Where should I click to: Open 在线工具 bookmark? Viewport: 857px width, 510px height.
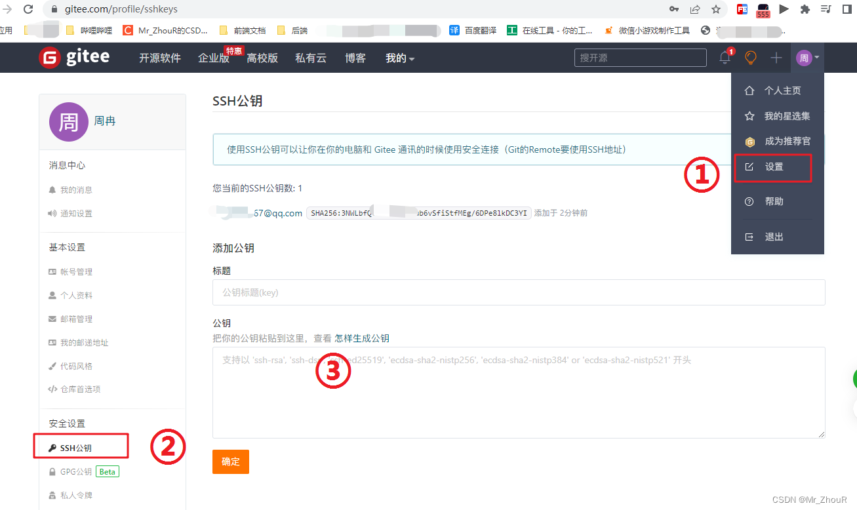tap(549, 30)
